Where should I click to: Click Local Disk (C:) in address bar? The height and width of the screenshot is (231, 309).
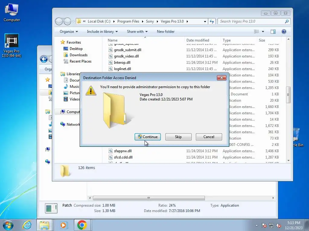99,21
